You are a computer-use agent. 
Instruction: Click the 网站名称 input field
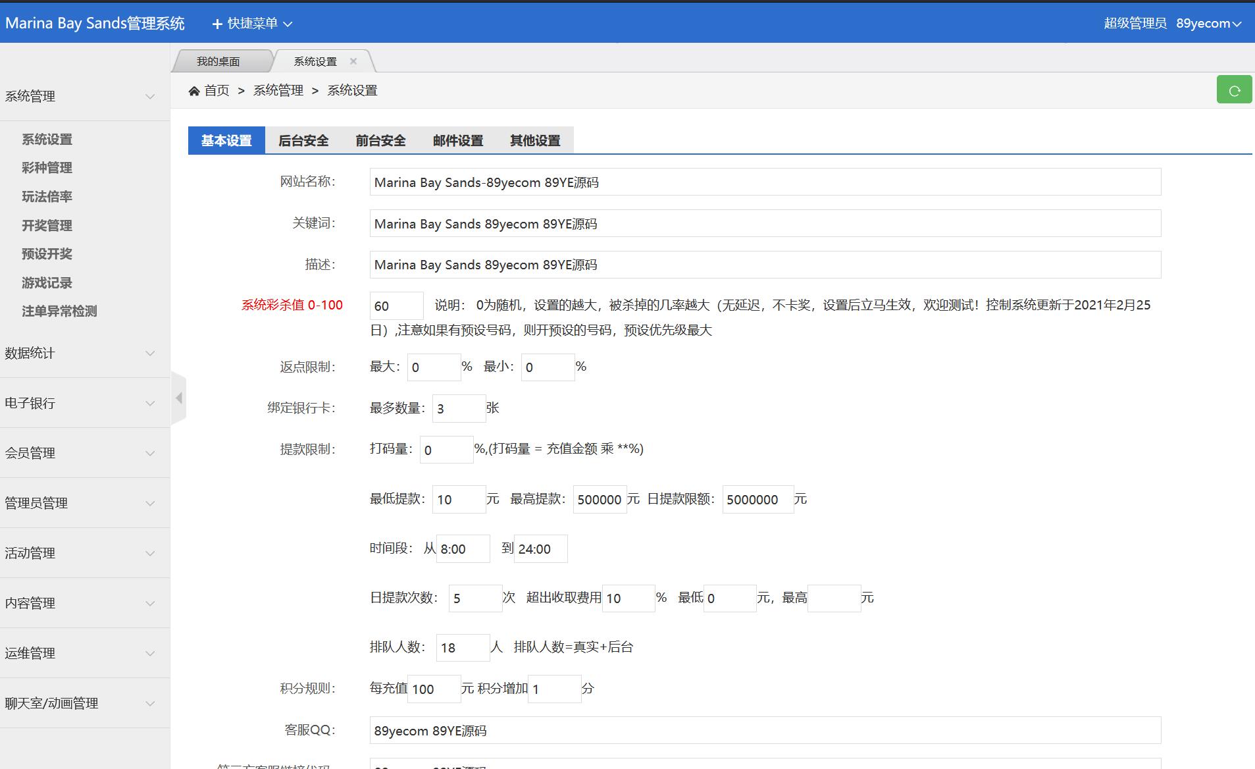(765, 182)
